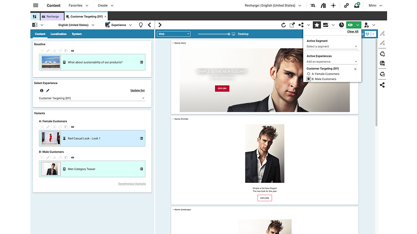Viewport: 417px width, 234px height.
Task: Click globe icon on sustainability baseline item
Action: tap(142, 62)
